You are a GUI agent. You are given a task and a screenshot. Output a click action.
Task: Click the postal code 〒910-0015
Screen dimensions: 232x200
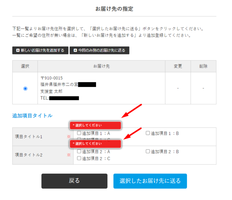(51, 78)
